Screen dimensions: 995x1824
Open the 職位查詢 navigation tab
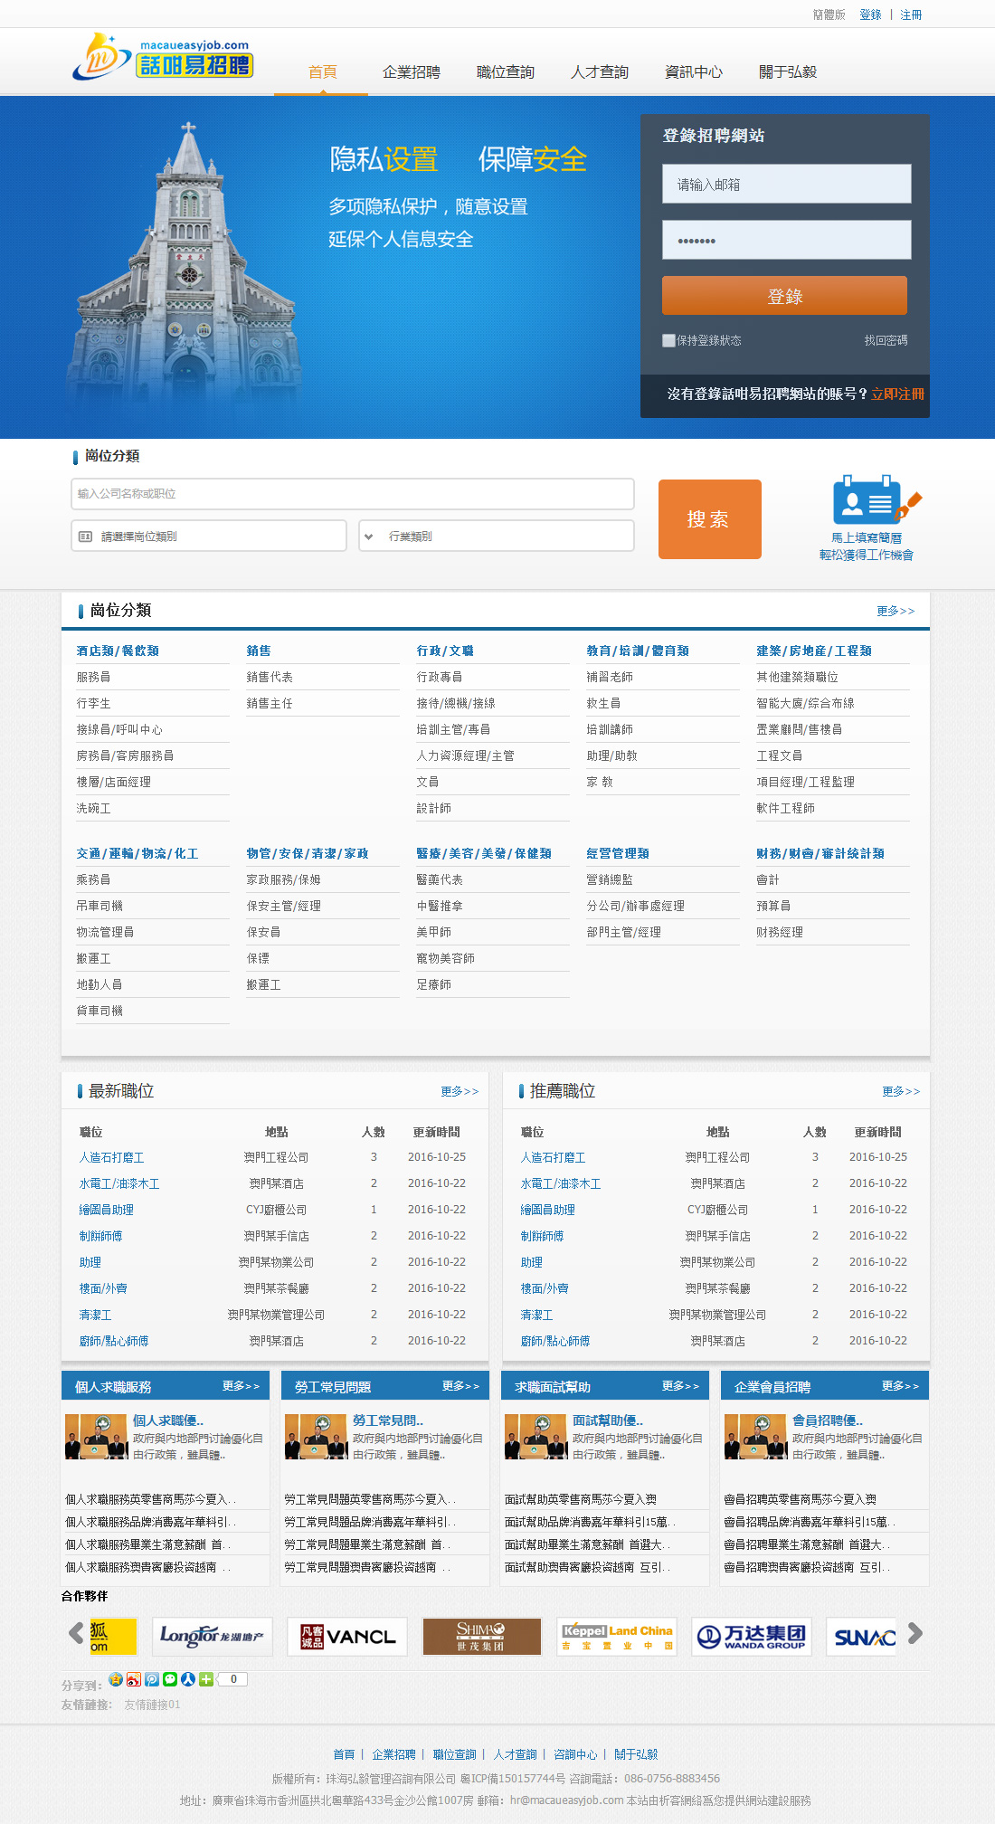(505, 72)
